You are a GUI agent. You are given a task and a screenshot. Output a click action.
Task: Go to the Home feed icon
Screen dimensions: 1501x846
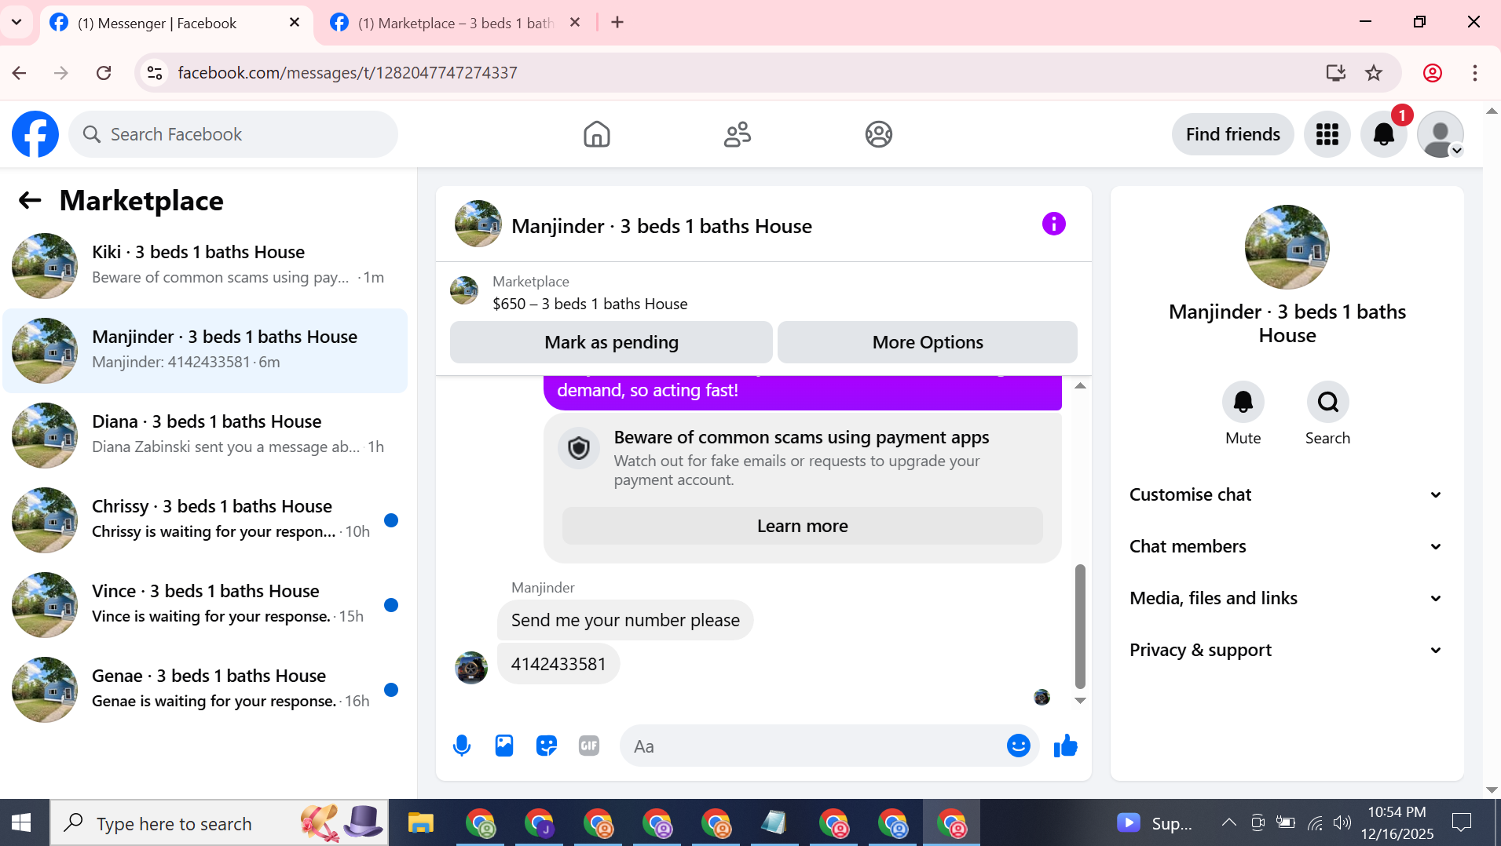coord(597,134)
